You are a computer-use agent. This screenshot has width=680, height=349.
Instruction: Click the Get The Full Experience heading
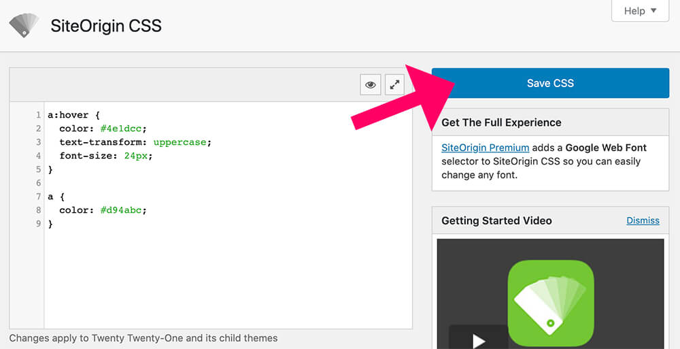click(501, 122)
